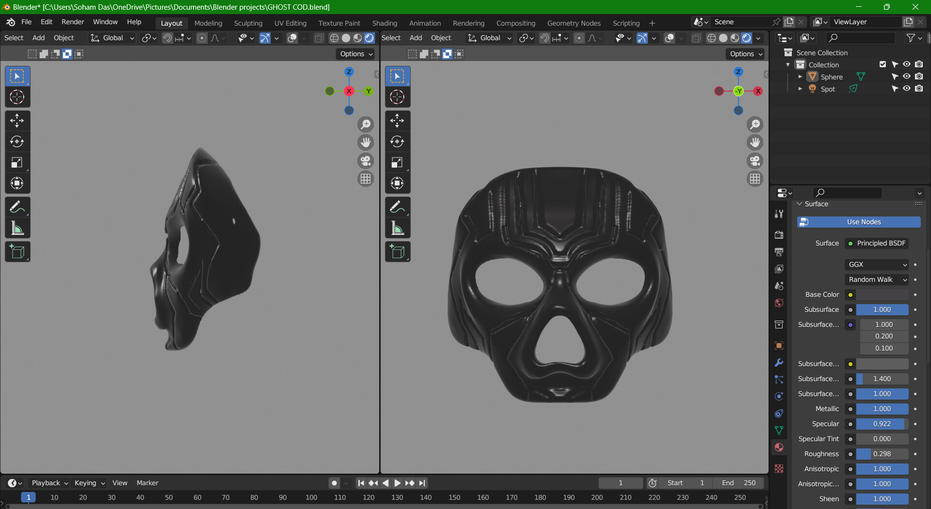Viewport: 931px width, 509px height.
Task: Select the Move tool in the left toolbar
Action: click(17, 121)
